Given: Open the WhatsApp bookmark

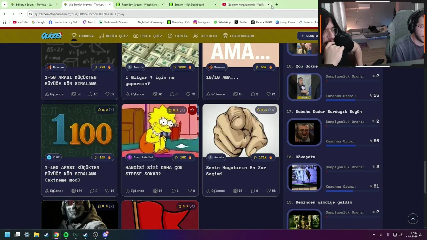Looking at the screenshot, I should pos(222,22).
